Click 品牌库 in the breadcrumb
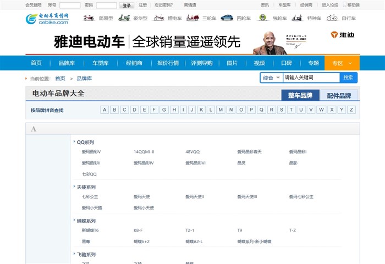Image resolution: width=385 pixels, height=264 pixels. (x=84, y=78)
